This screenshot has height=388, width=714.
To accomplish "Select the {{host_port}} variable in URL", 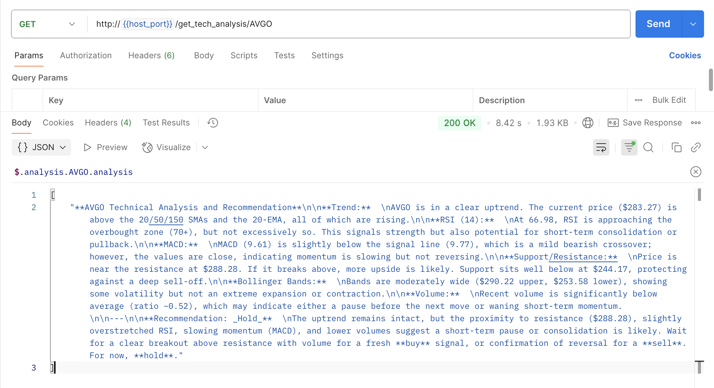I will [147, 24].
